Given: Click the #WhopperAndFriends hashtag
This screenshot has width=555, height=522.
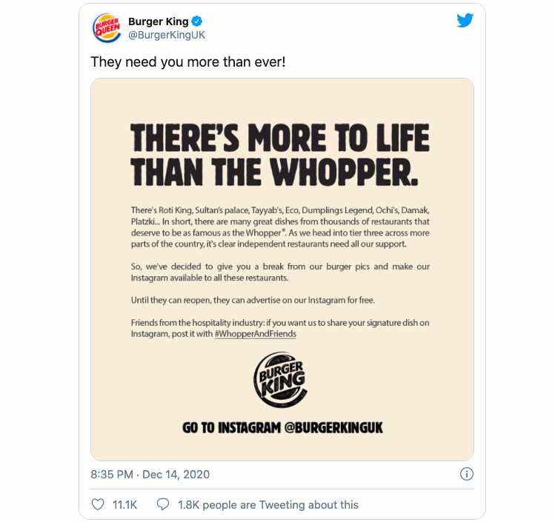Looking at the screenshot, I should (255, 333).
